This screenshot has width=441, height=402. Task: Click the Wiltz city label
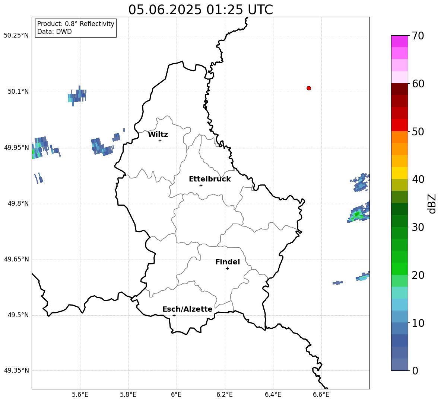(x=158, y=135)
